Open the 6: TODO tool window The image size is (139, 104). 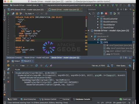12,99
